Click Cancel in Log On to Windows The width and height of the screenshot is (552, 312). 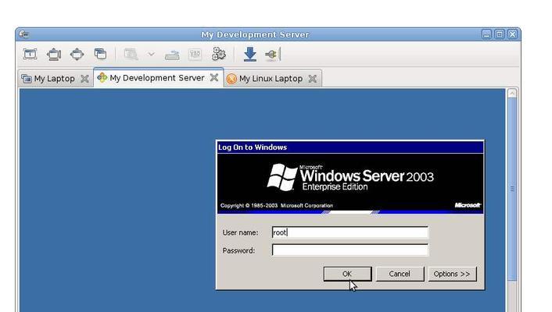tap(400, 274)
